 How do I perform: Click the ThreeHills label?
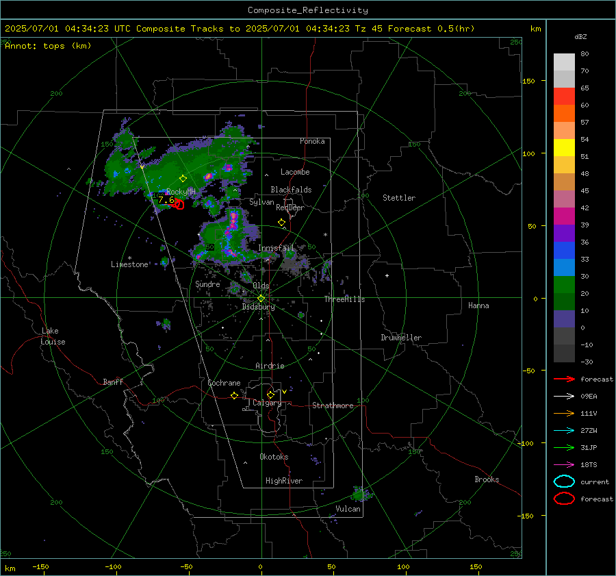(x=344, y=299)
